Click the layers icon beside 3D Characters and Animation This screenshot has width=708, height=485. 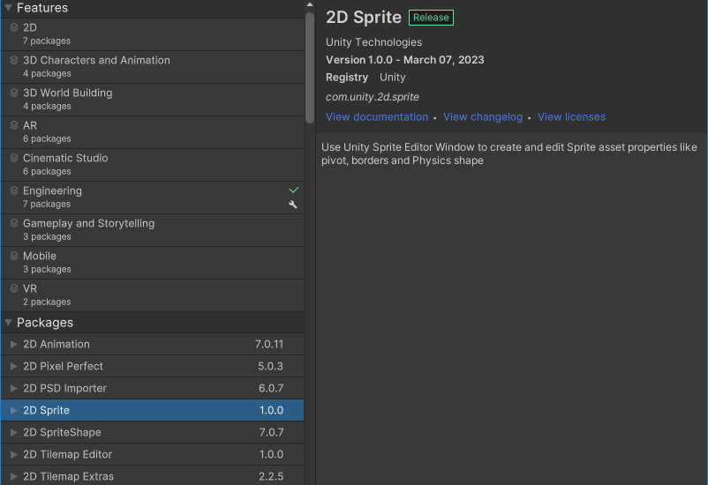click(x=14, y=60)
